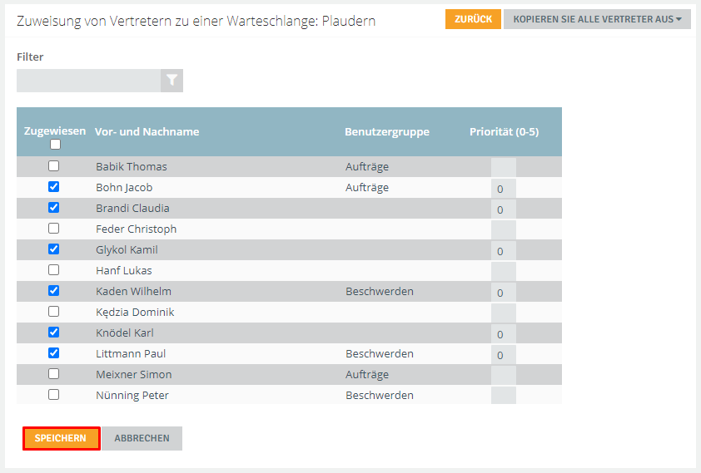Select the name Kaden Wilhelm
This screenshot has height=473, width=701.
[x=133, y=292]
